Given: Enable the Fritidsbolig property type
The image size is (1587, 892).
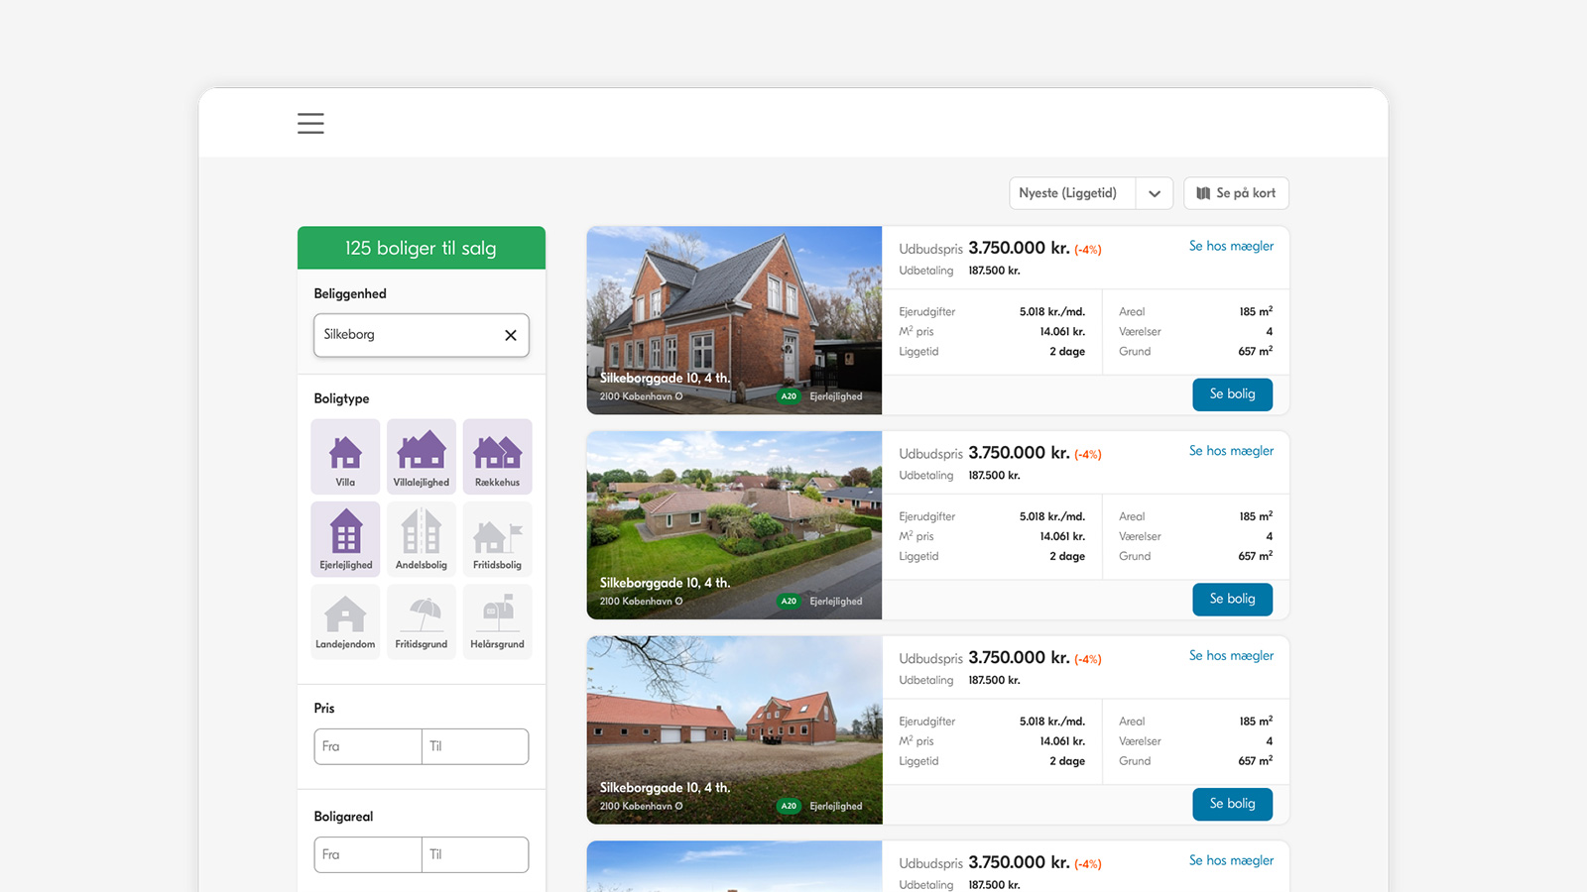Looking at the screenshot, I should pyautogui.click(x=497, y=538).
